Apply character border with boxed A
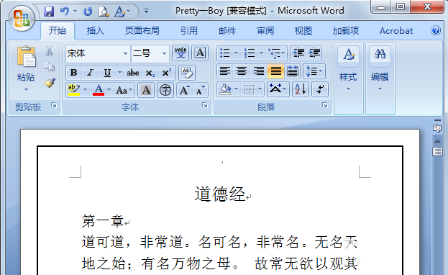Screen dimensions: 448x275 pos(200,53)
